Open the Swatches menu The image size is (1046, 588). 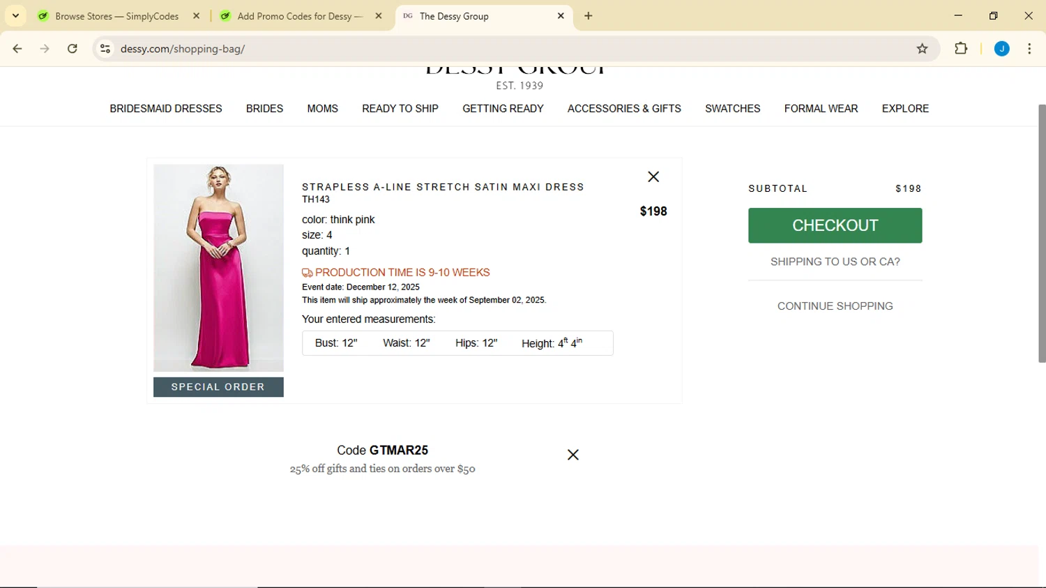(732, 109)
